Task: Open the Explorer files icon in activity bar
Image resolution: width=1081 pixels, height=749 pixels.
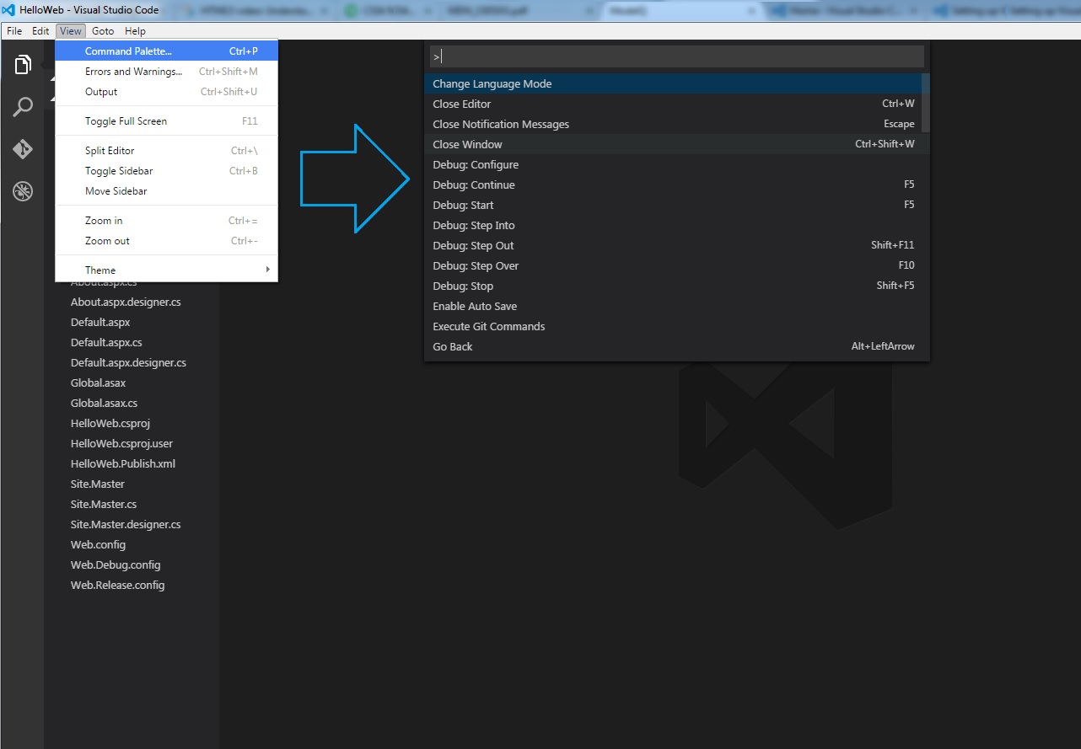Action: click(22, 64)
